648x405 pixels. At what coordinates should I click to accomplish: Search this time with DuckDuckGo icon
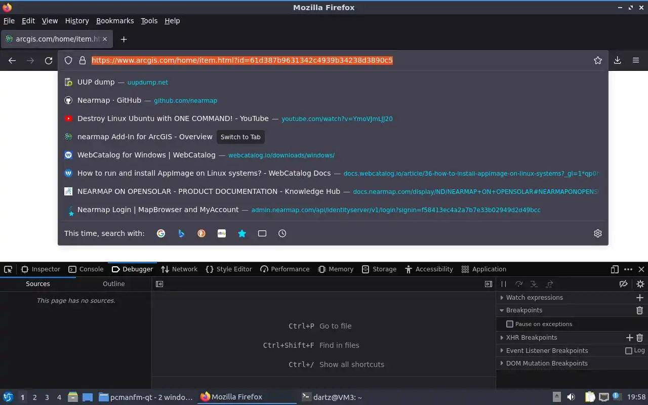tap(201, 233)
